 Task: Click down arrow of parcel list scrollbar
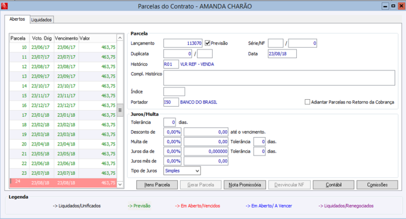point(120,185)
